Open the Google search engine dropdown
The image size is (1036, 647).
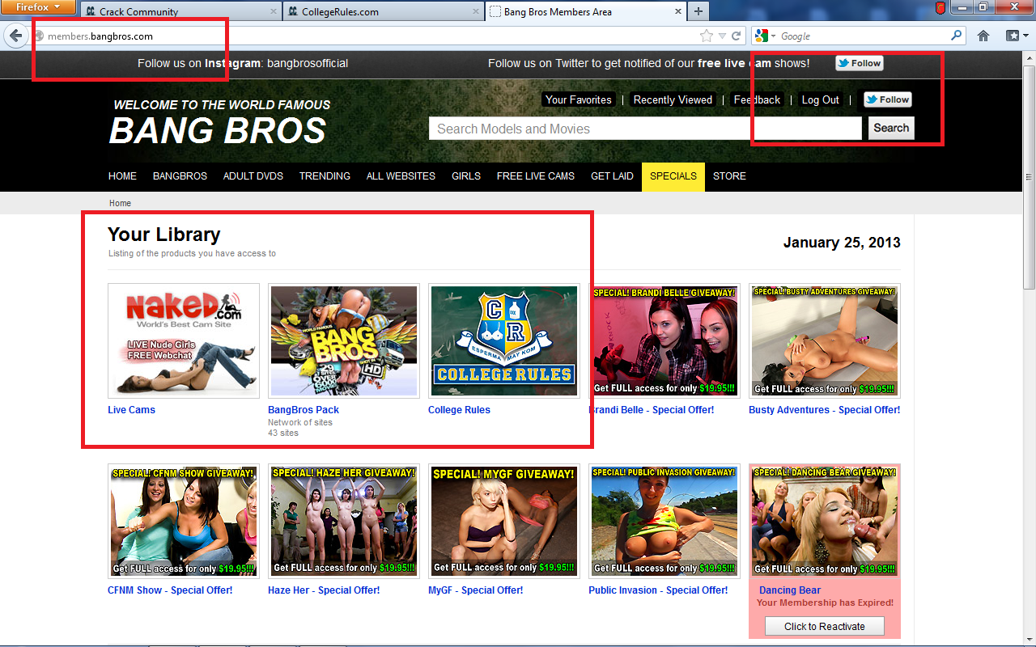click(765, 36)
